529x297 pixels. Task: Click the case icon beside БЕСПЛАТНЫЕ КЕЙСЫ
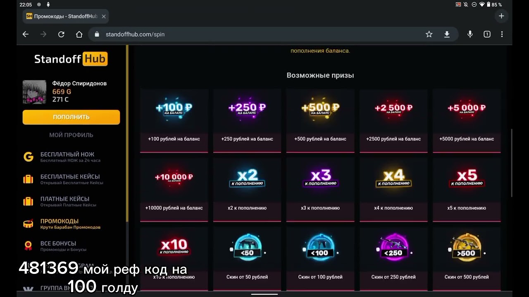[28, 179]
